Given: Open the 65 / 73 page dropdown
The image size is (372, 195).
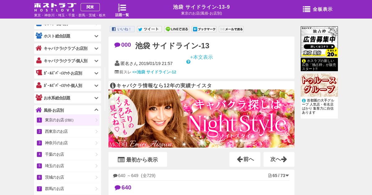Looking at the screenshot, I should coord(279,175).
